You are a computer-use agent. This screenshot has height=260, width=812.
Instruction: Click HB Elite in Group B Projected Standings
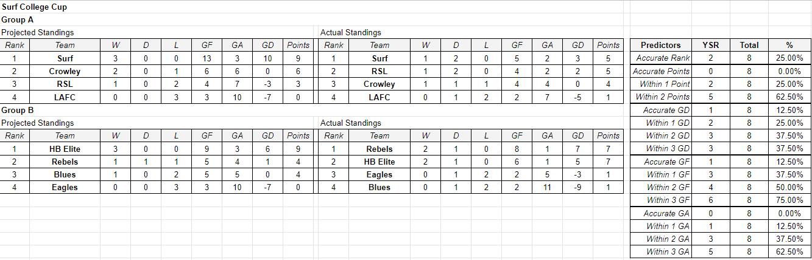coord(65,149)
